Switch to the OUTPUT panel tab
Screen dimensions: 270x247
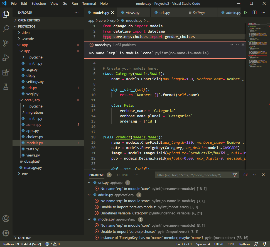(x=123, y=175)
